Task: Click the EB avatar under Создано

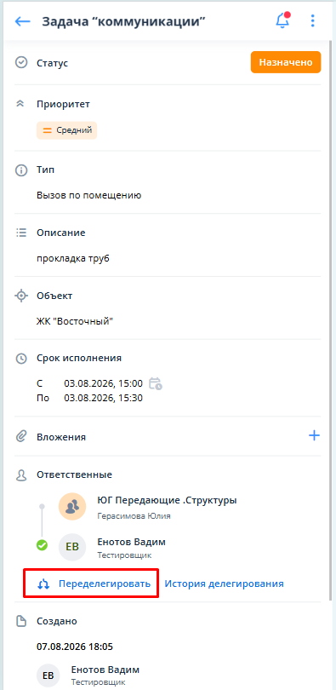Action: coord(48,676)
